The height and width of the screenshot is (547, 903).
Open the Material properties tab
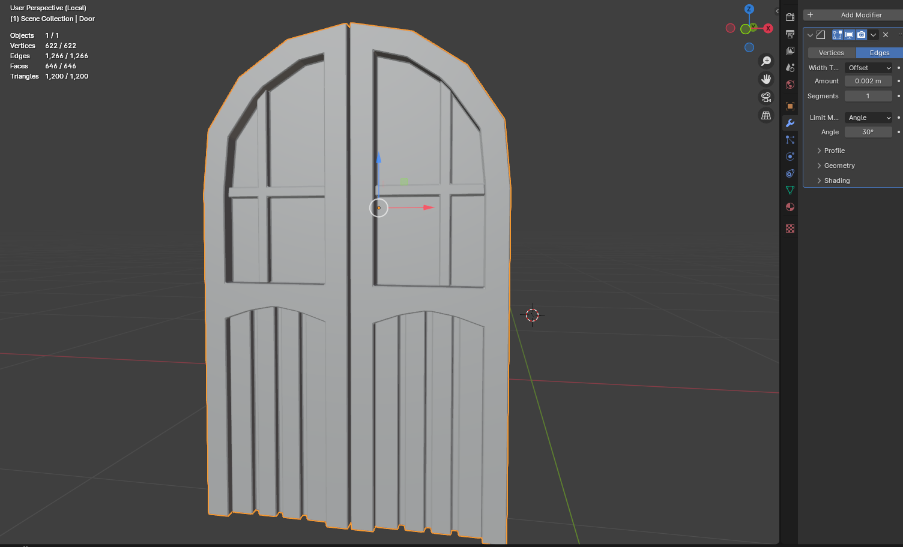790,207
